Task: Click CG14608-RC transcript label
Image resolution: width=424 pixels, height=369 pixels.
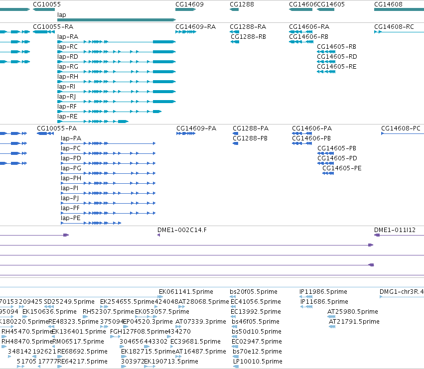Action: pos(394,27)
